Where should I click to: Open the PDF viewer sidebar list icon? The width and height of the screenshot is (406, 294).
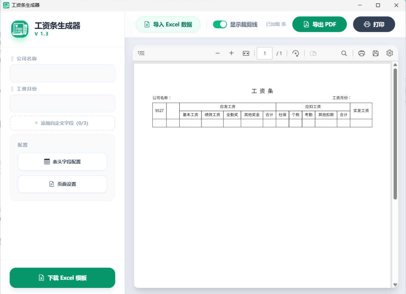click(141, 53)
